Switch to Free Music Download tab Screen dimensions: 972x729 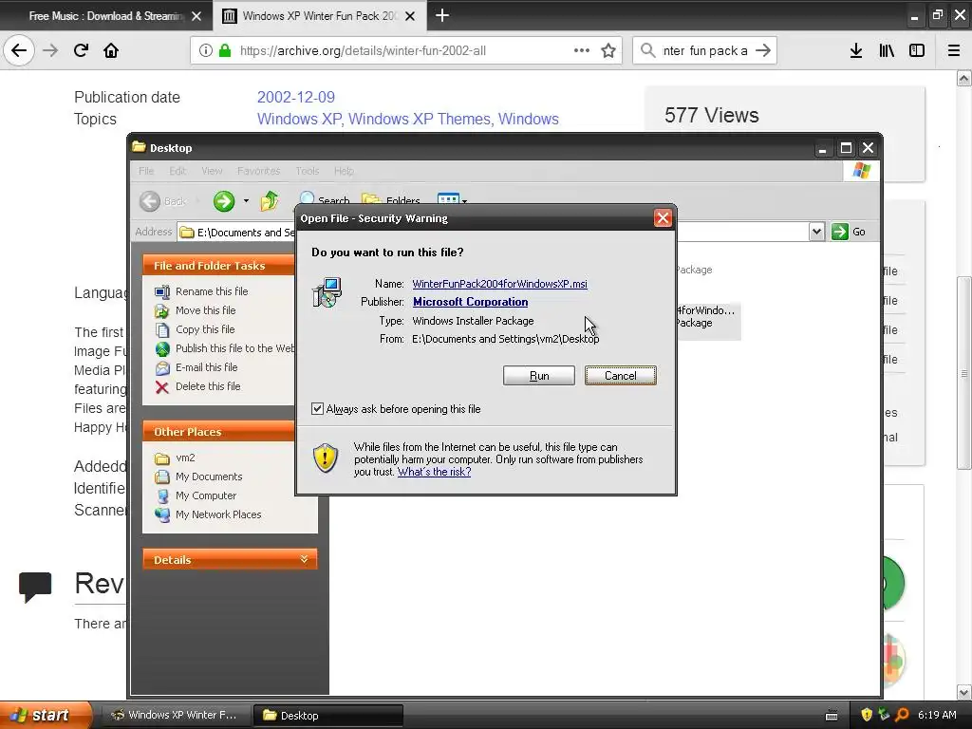[106, 16]
